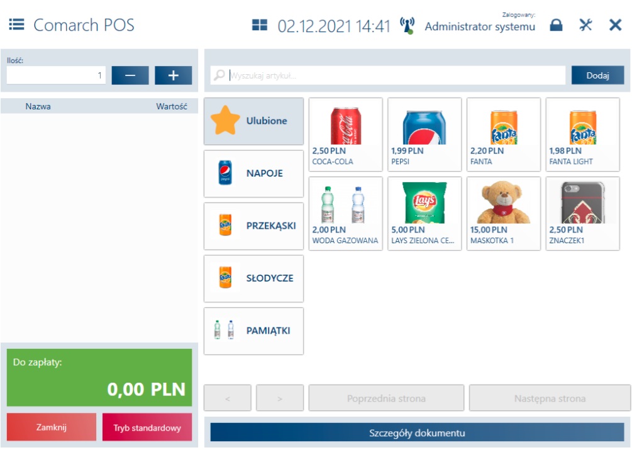The width and height of the screenshot is (632, 450).
Task: Click the tiles icon beside the date
Action: [258, 26]
